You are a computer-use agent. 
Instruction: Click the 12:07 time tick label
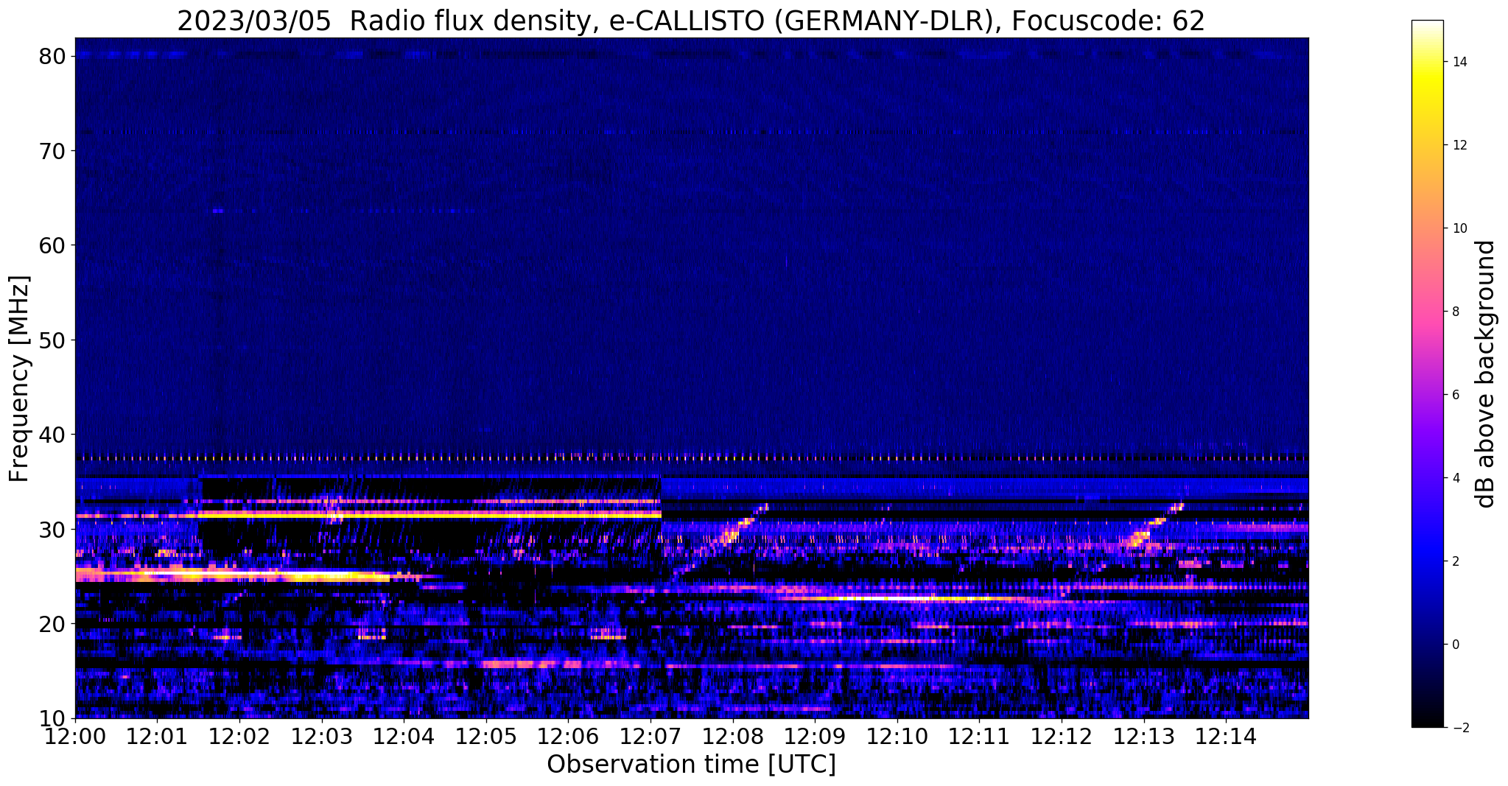(x=650, y=736)
